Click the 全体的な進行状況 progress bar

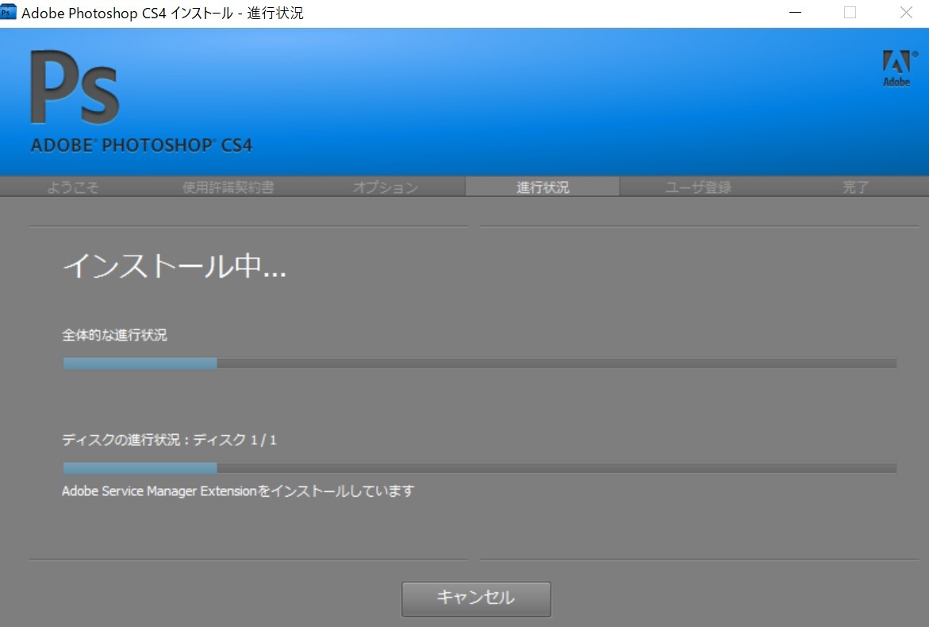[480, 364]
